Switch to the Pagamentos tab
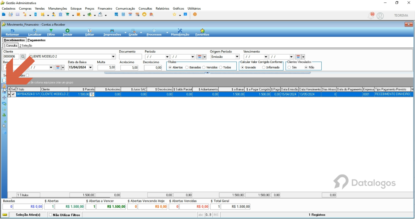The height and width of the screenshot is (219, 415). (x=36, y=40)
